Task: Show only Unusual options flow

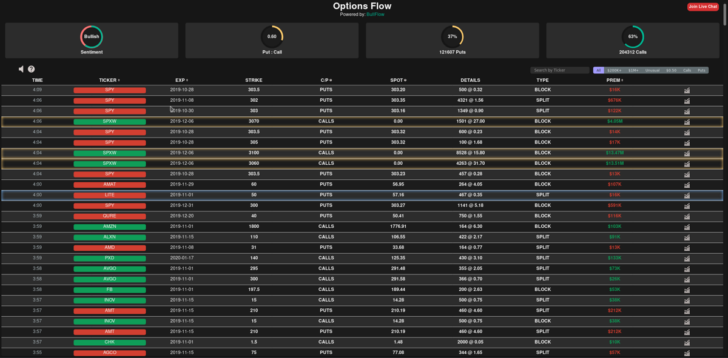Action: click(652, 70)
